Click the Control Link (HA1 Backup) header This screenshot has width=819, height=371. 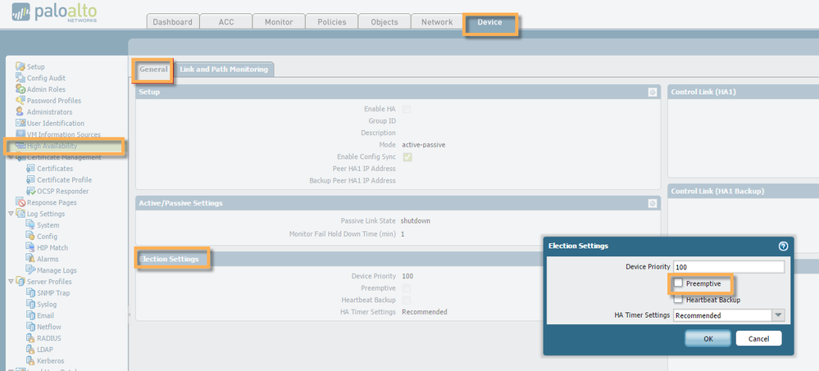[743, 191]
